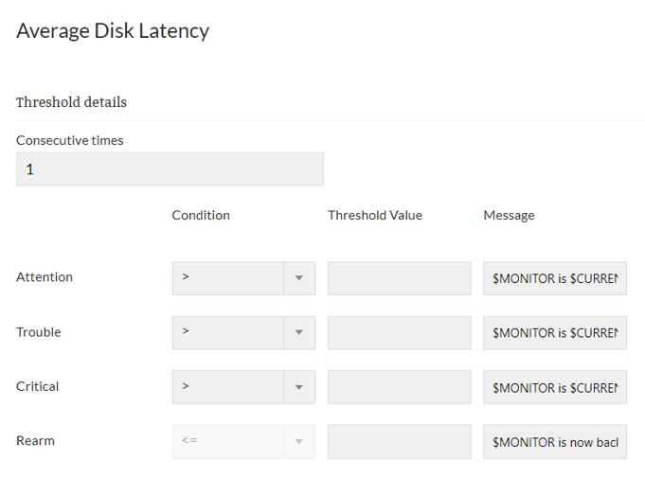Edit the Attention message text field
This screenshot has height=478, width=645.
(x=555, y=278)
